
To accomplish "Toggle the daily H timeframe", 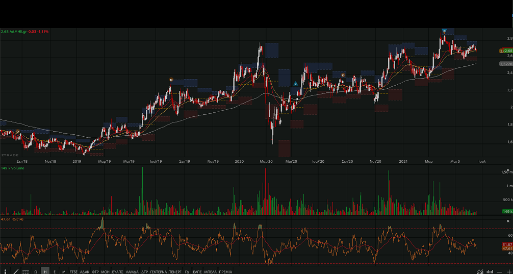I will [45, 271].
